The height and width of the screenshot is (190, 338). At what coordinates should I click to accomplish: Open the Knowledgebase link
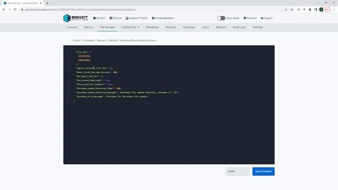(x=163, y=18)
